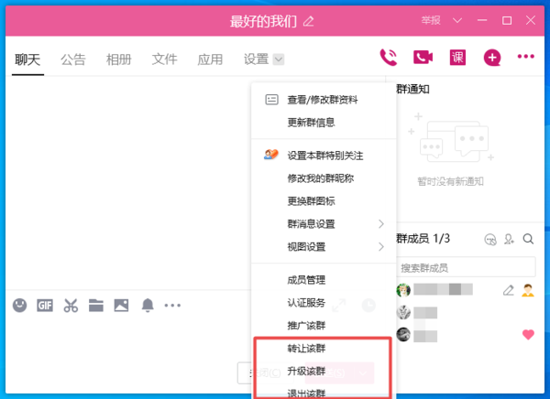Edit group name with pencil icon in title bar
Image resolution: width=550 pixels, height=399 pixels.
coord(308,21)
